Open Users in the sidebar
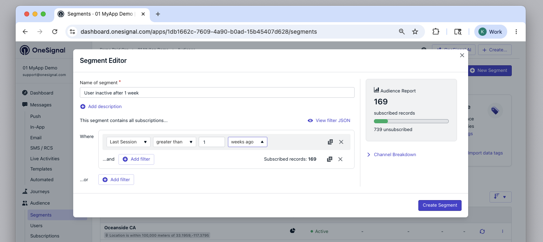Viewport: 543px width, 242px height. click(36, 226)
